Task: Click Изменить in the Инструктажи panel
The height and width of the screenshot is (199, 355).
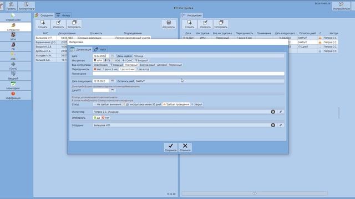Action: point(205,24)
